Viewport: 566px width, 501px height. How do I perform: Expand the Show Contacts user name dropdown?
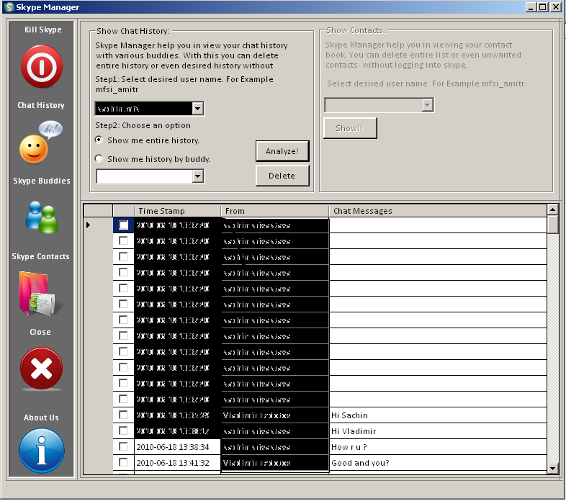(428, 105)
